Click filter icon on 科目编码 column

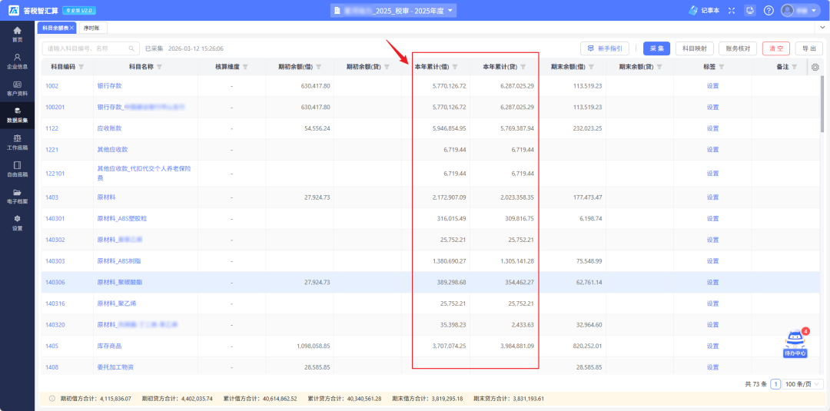[81, 67]
